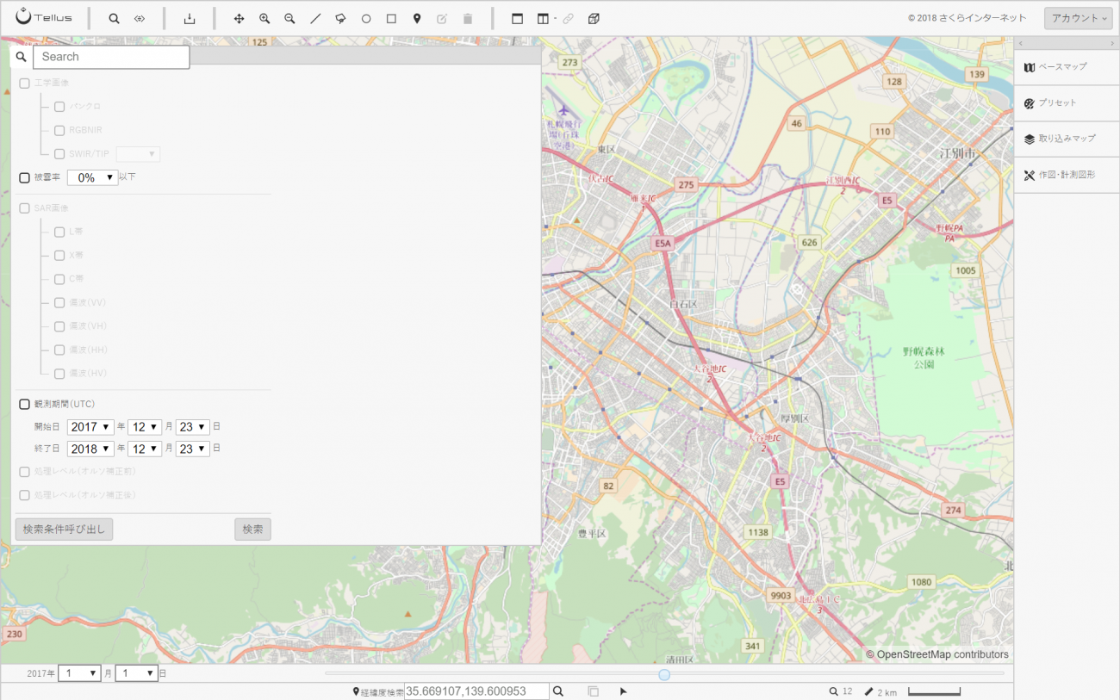
Task: Open the start year 2017 dropdown
Action: (90, 426)
